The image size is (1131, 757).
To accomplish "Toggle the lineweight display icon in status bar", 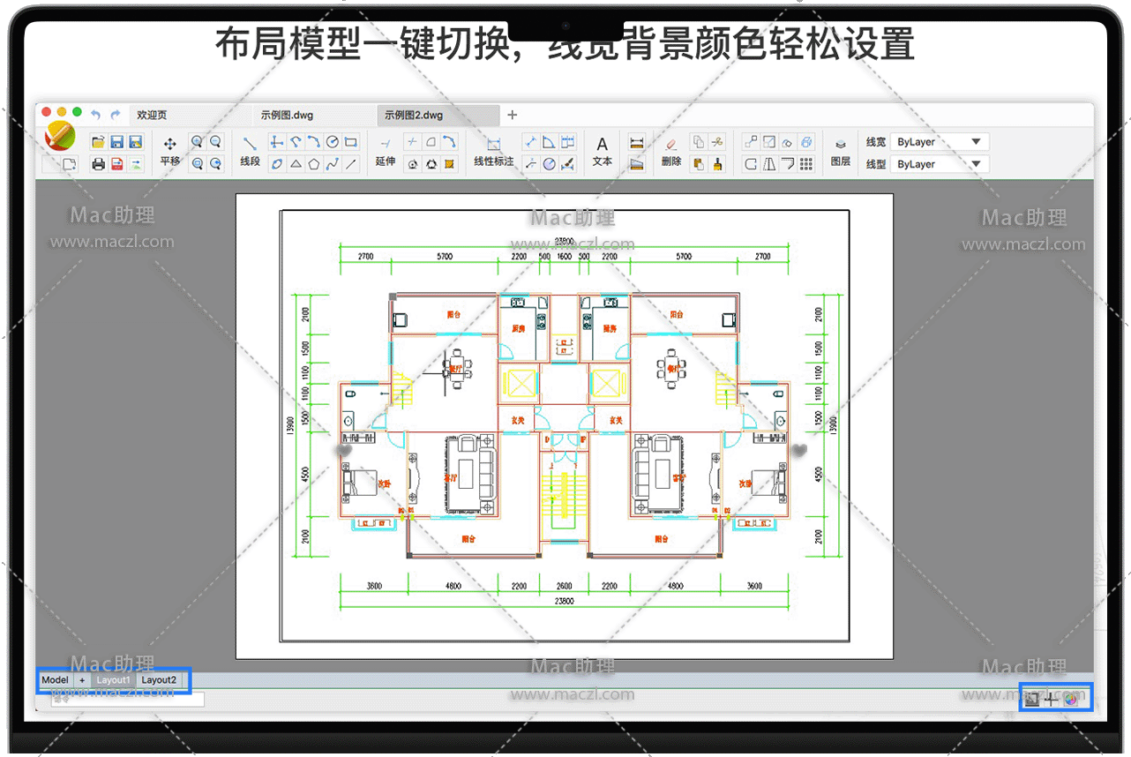I will 1031,700.
